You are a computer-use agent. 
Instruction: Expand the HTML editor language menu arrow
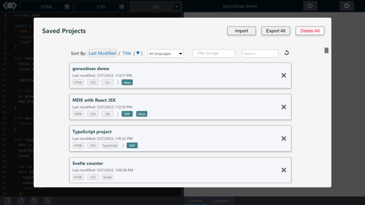pyautogui.click(x=67, y=7)
